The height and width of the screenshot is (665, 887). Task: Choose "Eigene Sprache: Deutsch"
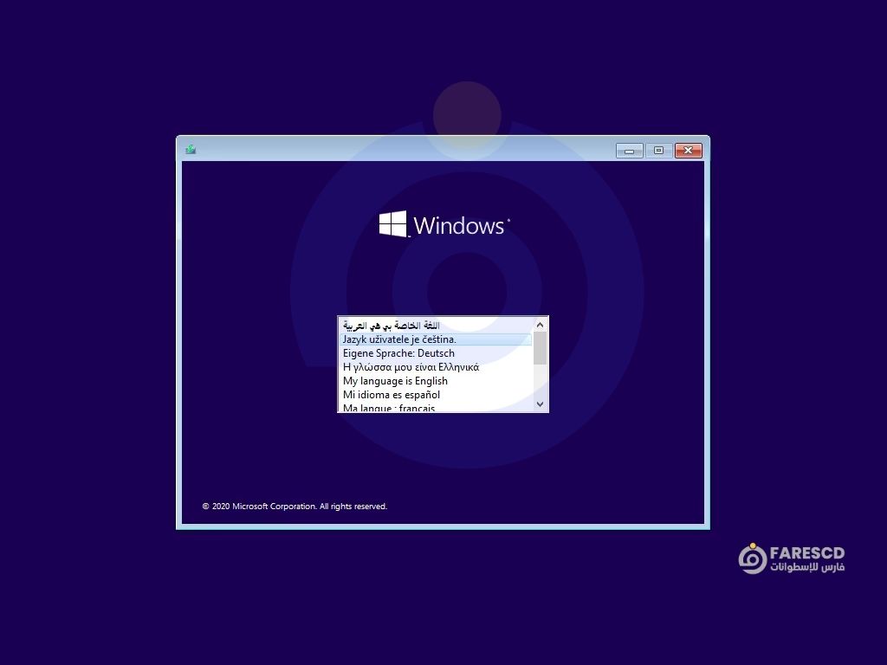click(x=436, y=353)
